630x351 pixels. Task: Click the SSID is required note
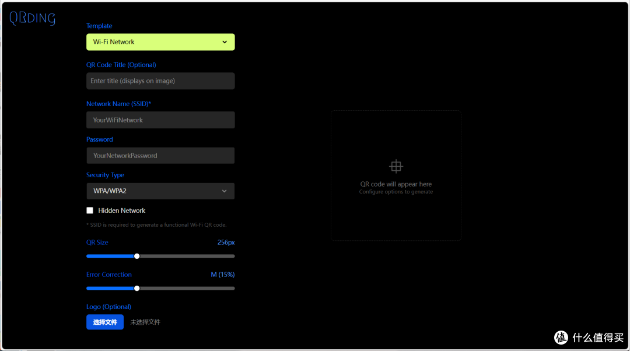tap(156, 225)
